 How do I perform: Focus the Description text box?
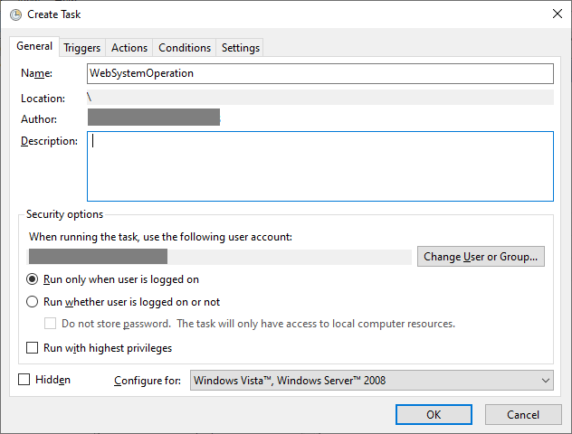pos(319,166)
